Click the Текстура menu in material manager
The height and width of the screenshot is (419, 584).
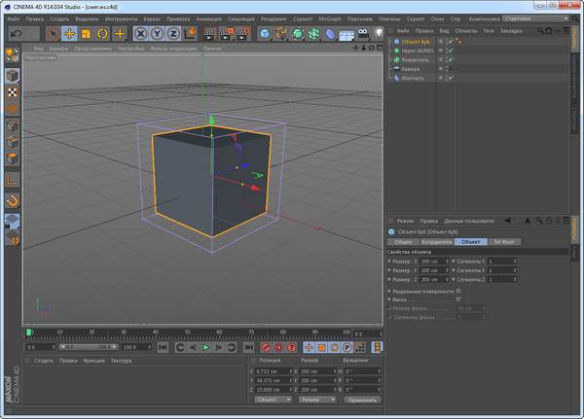pos(121,360)
